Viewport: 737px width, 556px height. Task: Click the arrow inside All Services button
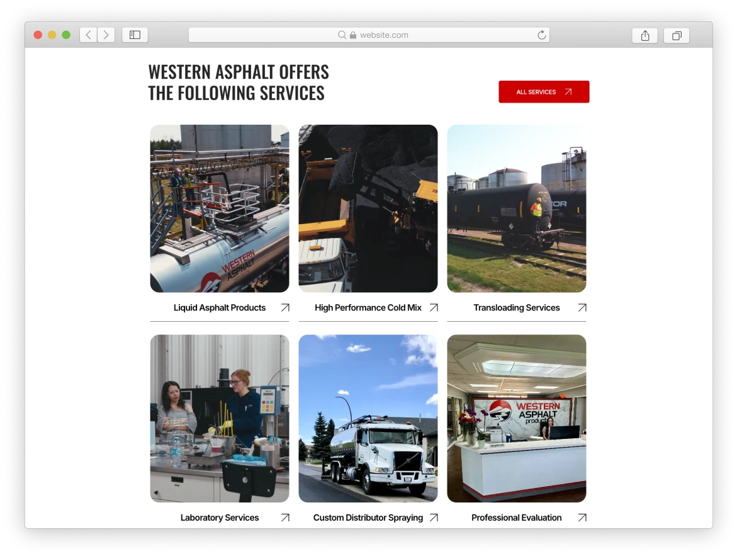(x=568, y=92)
